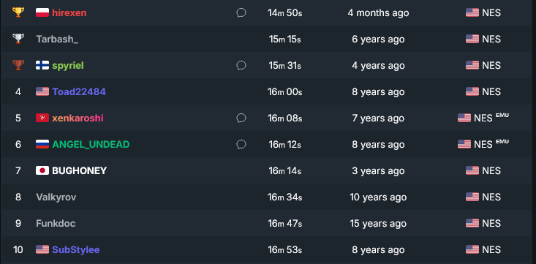The image size is (536, 264).
Task: Click the bronze trophy icon beside spyriel
Action: coord(18,65)
